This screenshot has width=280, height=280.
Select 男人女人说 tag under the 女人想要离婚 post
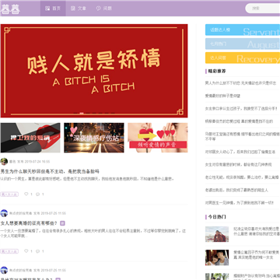(x=9, y=251)
